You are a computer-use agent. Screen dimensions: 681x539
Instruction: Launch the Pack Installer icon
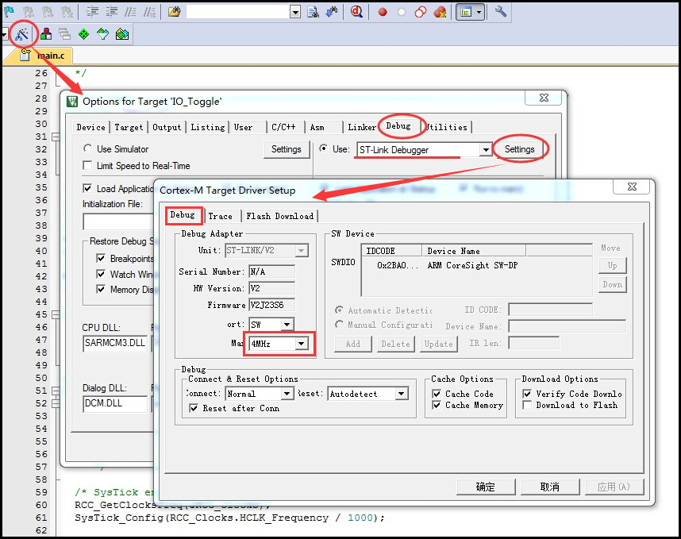tap(122, 34)
